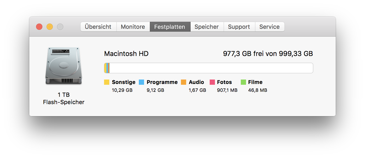Click the 1 TB Flash-Speicher label
Screen dimensions: 365x158
pos(64,98)
